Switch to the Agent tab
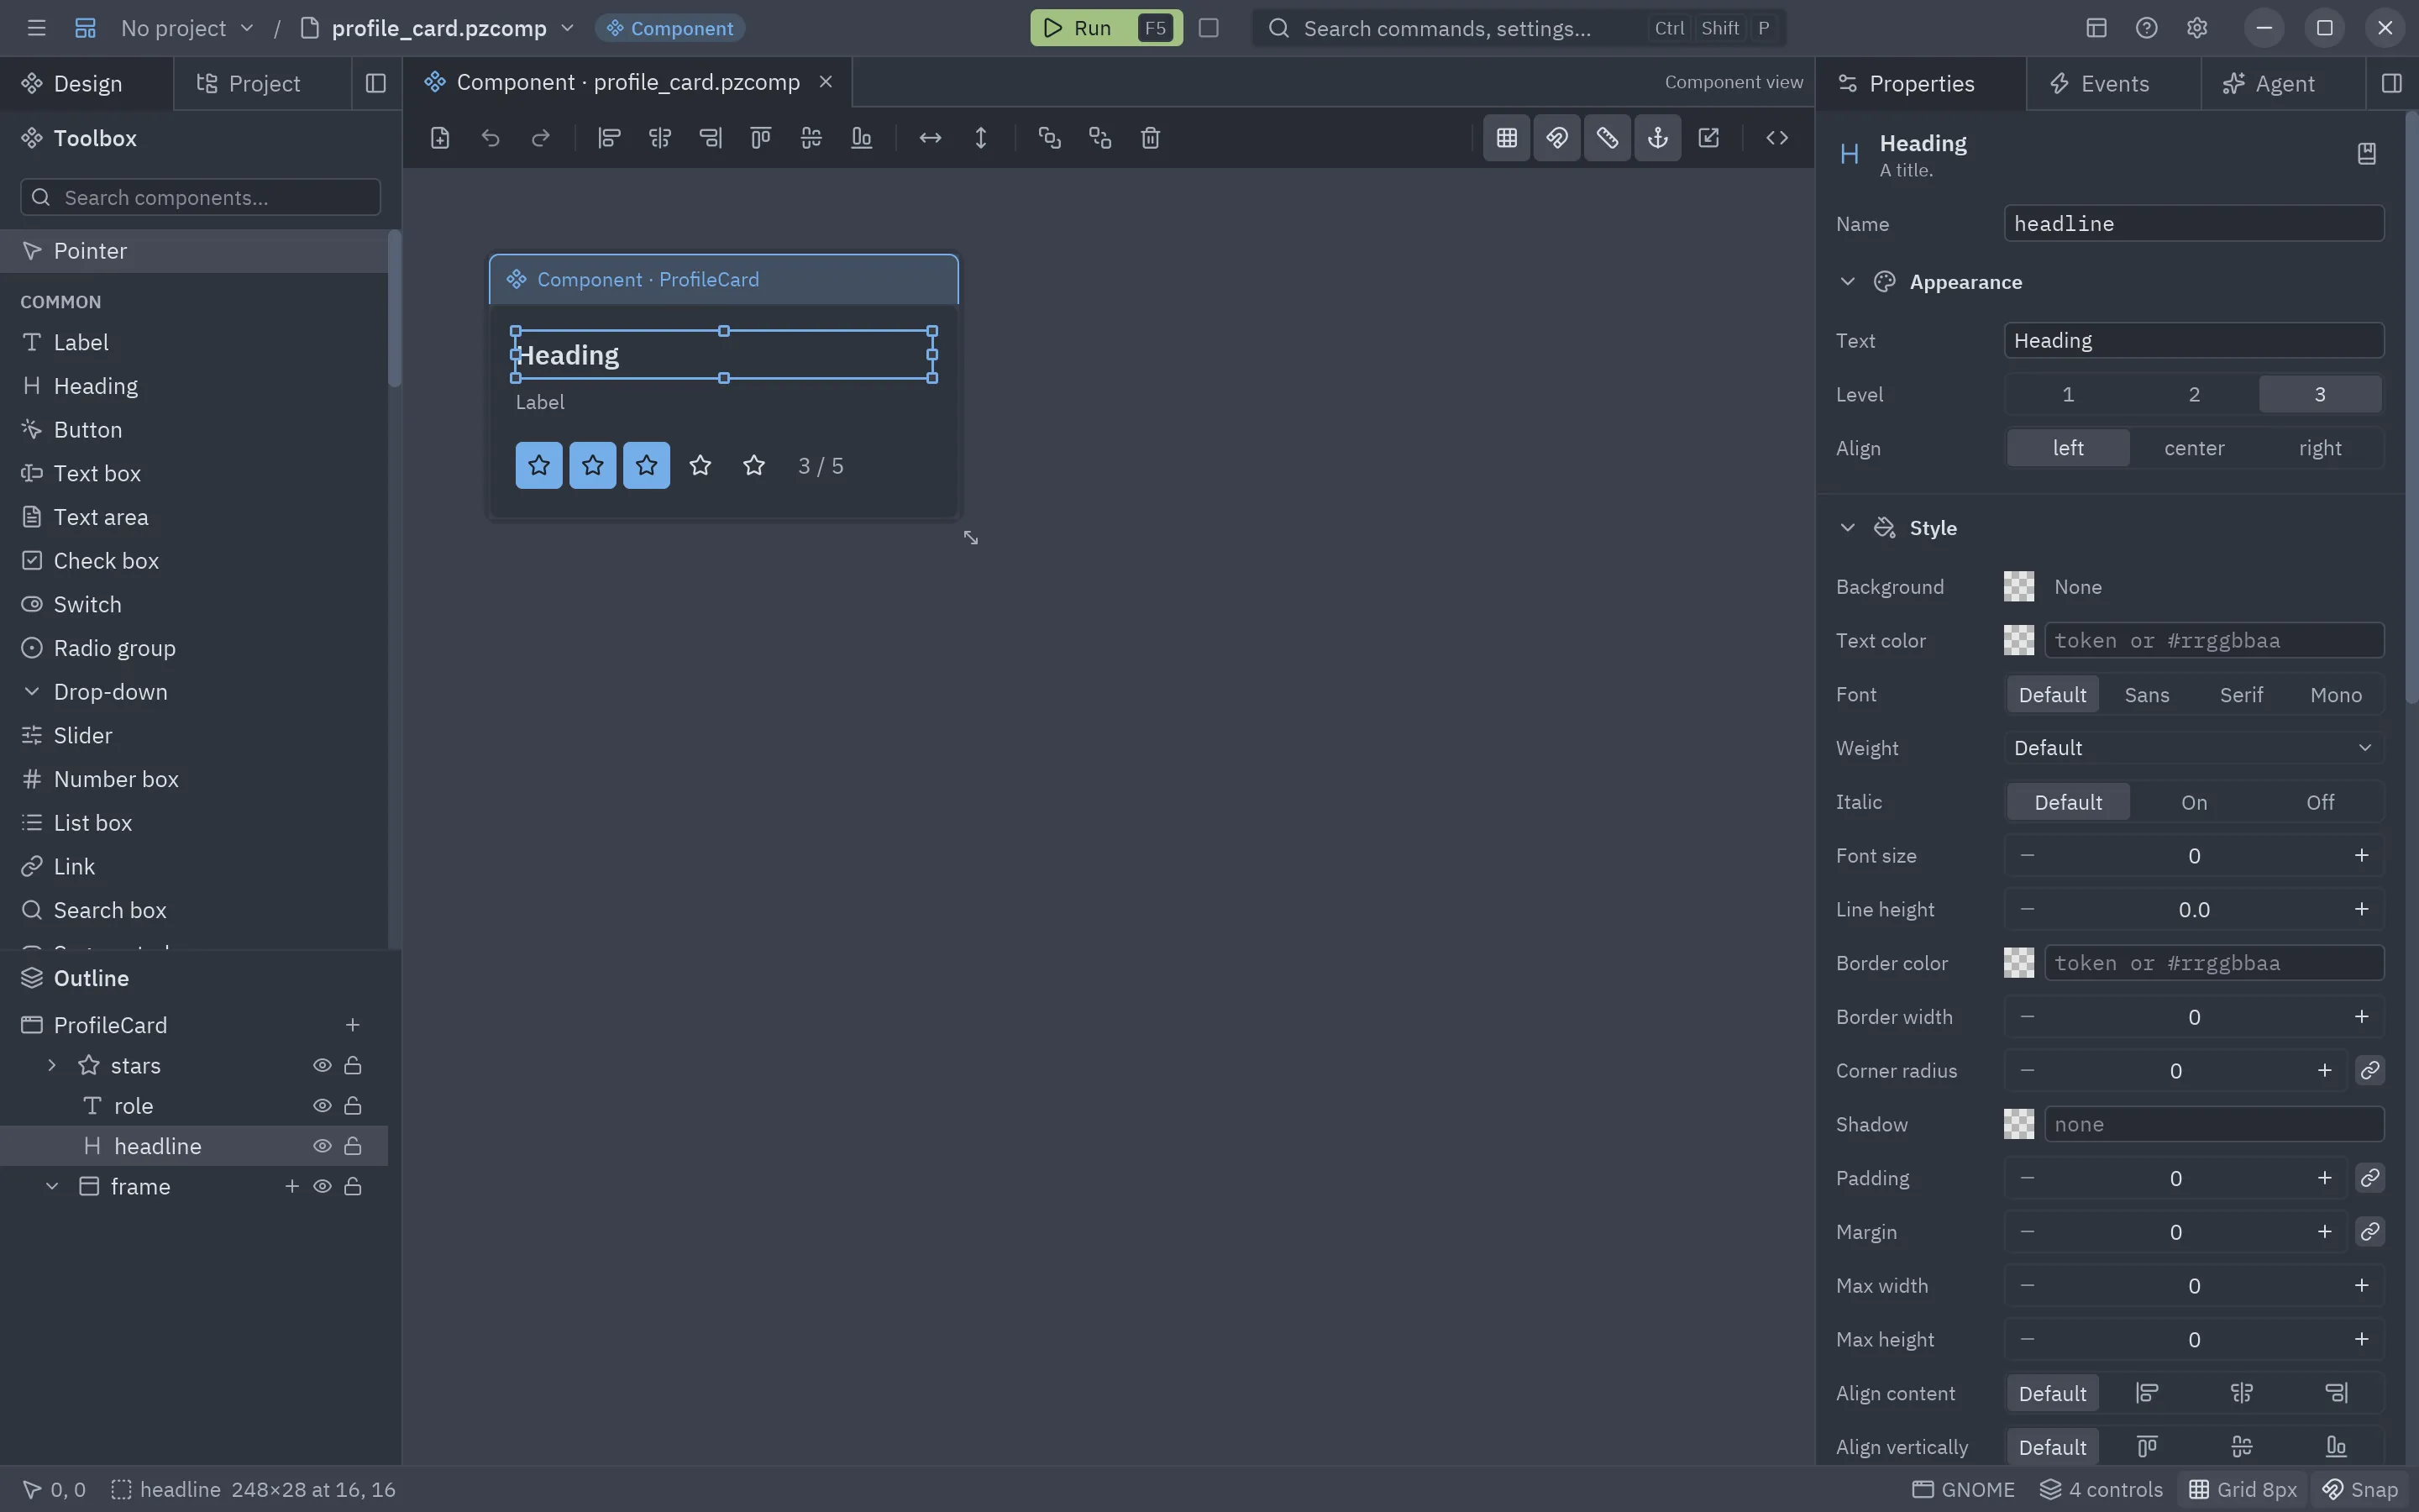2419x1512 pixels. point(2283,84)
